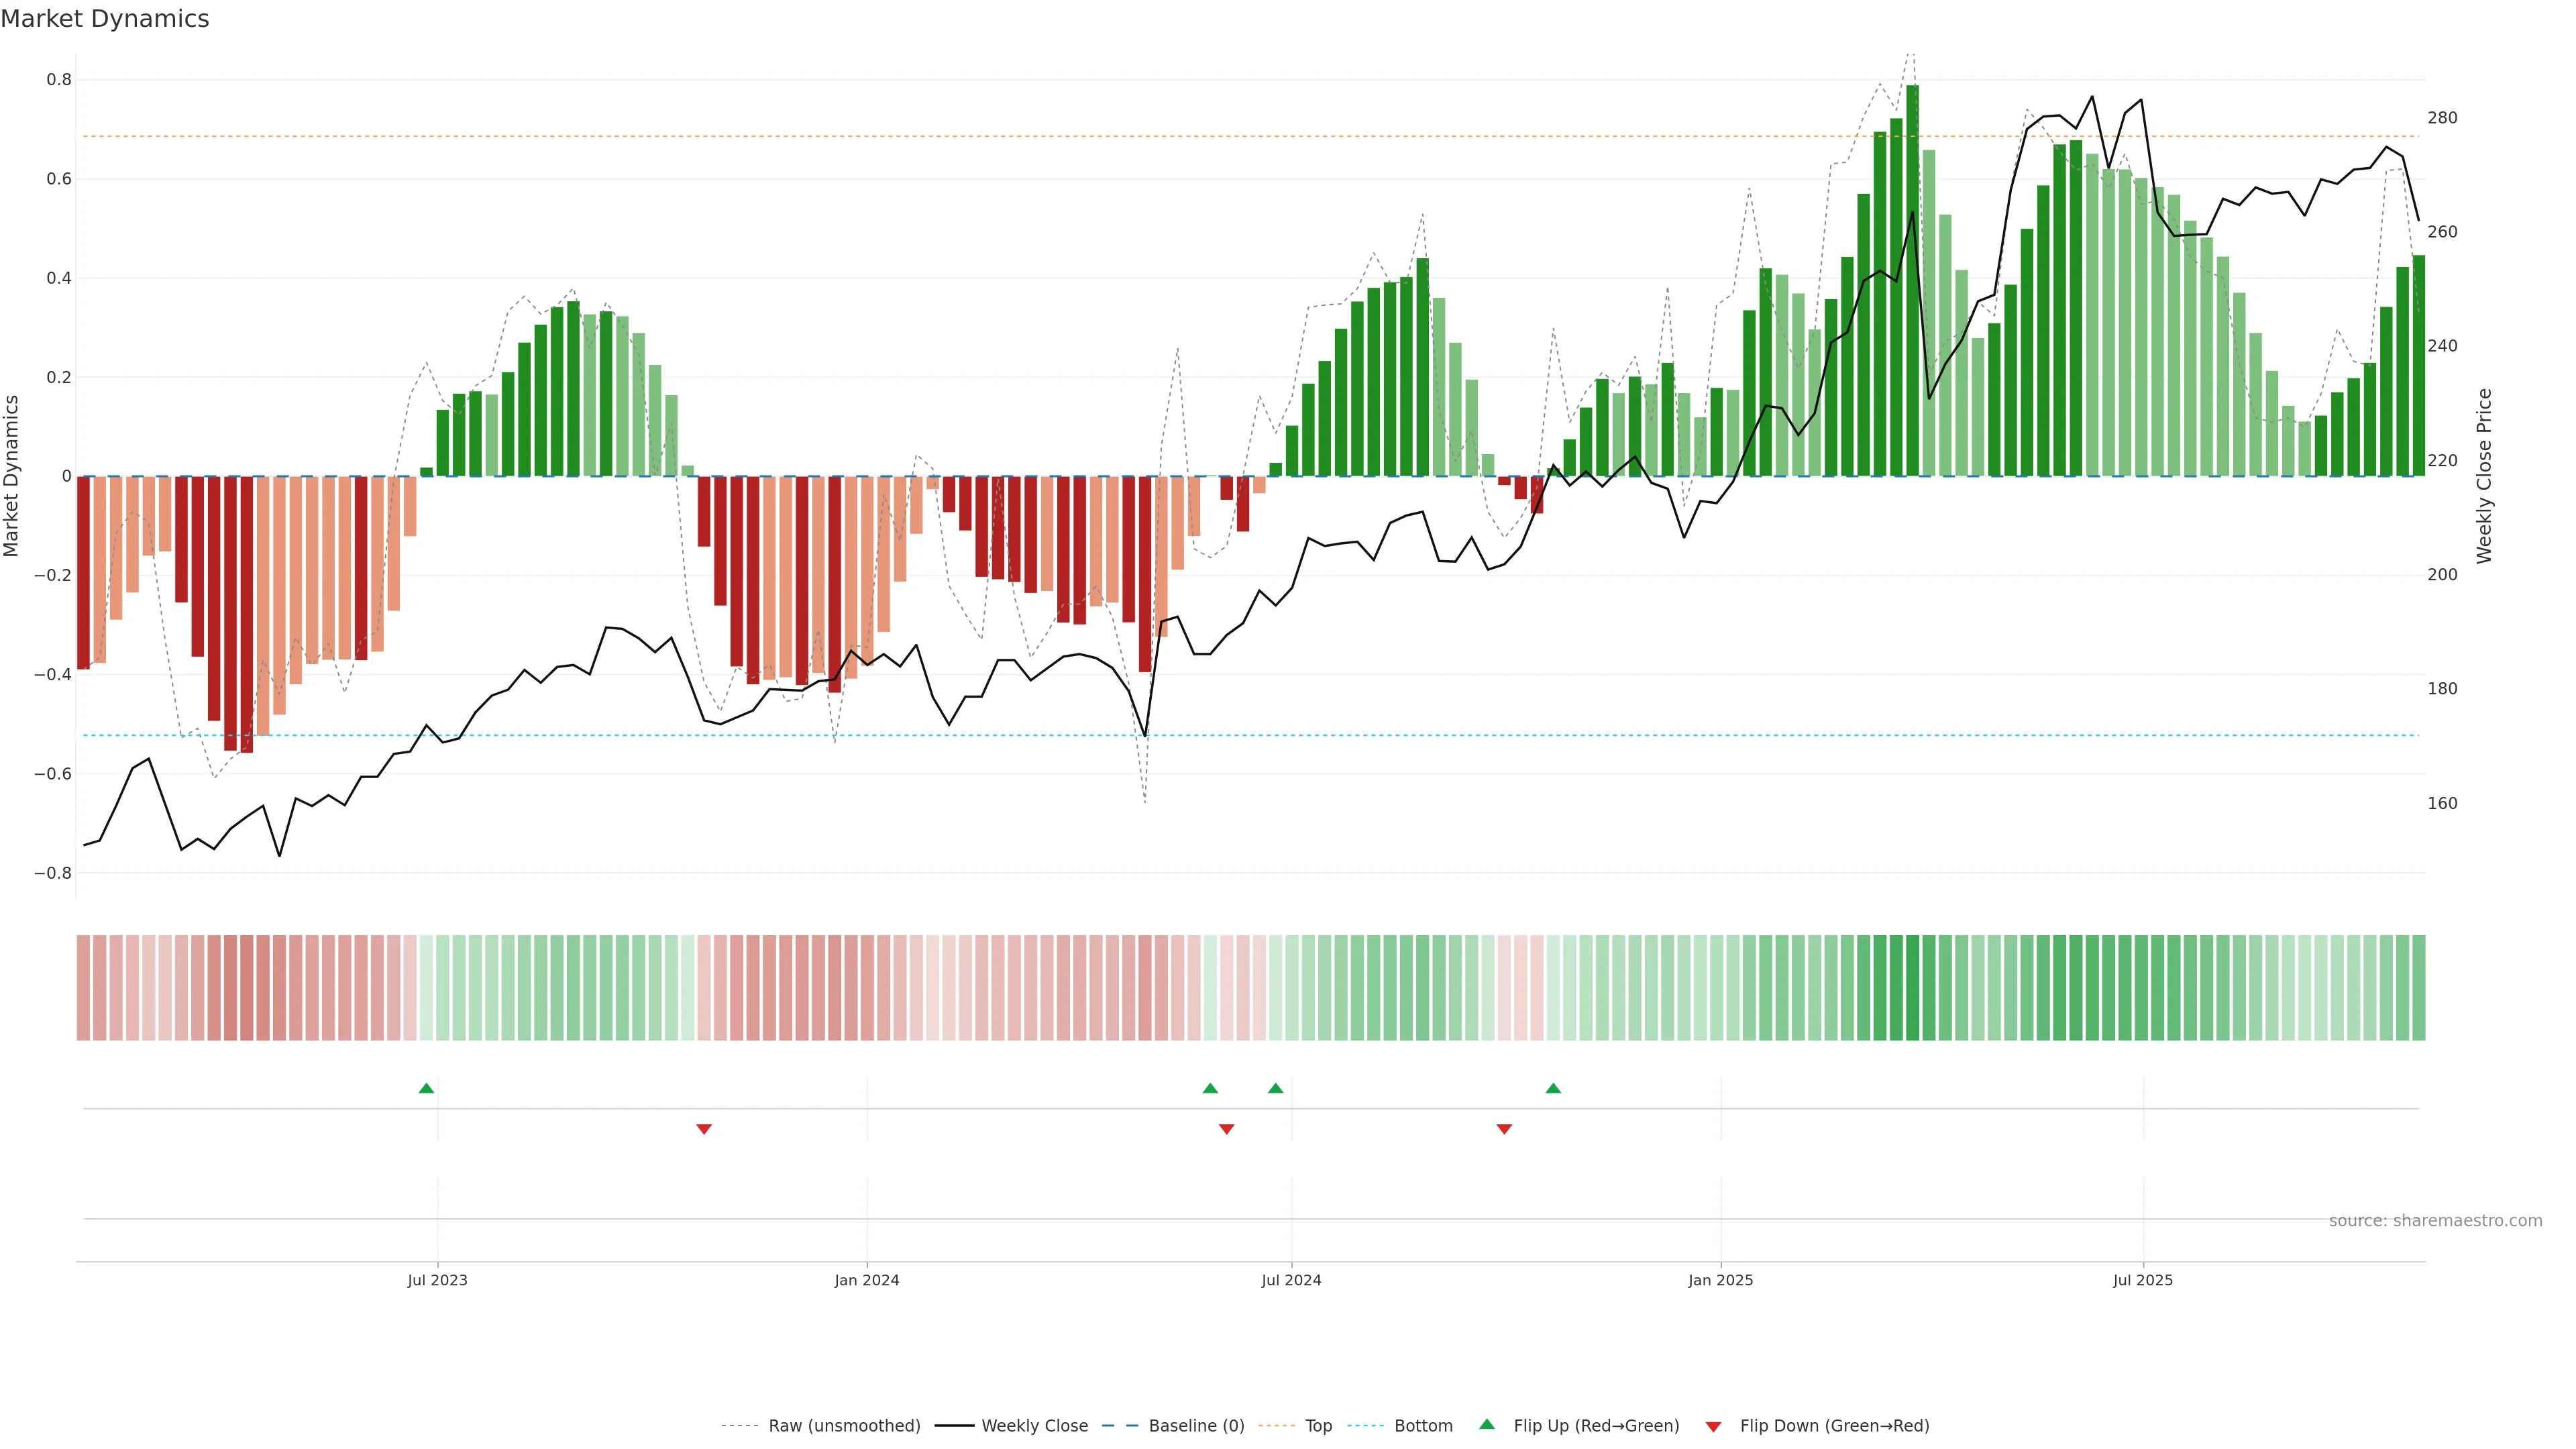Click the Weekly Close Price axis title
The width and height of the screenshot is (2576, 1449).
click(2484, 476)
